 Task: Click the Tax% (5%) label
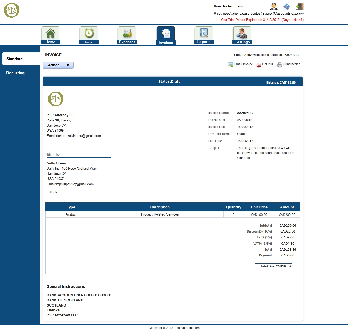(x=264, y=237)
